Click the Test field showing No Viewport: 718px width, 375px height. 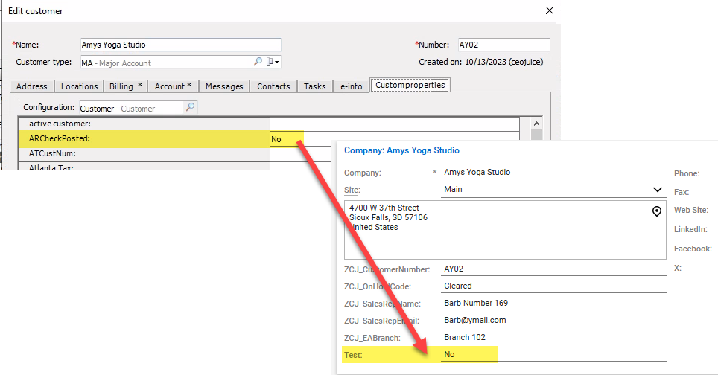coord(553,354)
